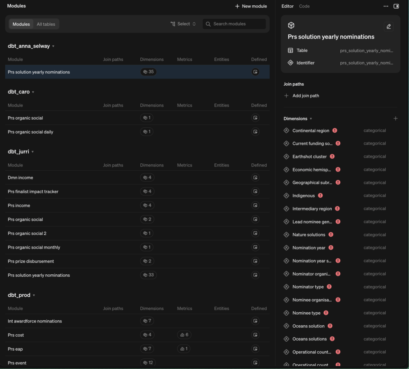Viewport: 409px width, 369px height.
Task: Click the New module button
Action: (x=251, y=6)
